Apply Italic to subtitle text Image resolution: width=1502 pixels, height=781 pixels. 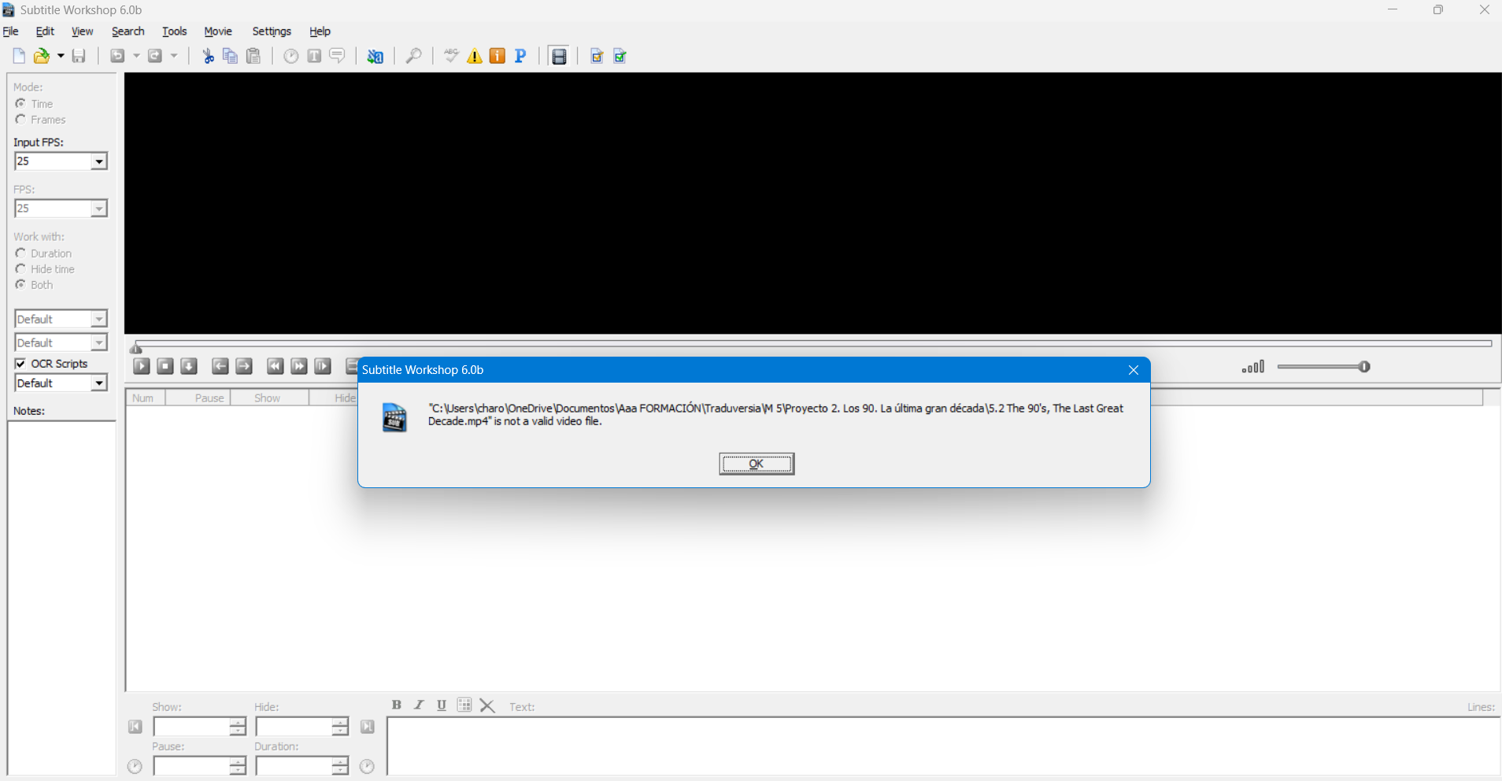pos(419,705)
